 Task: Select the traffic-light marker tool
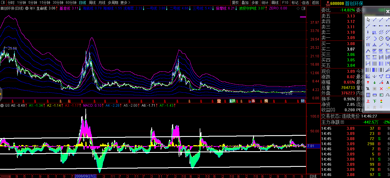381,101
